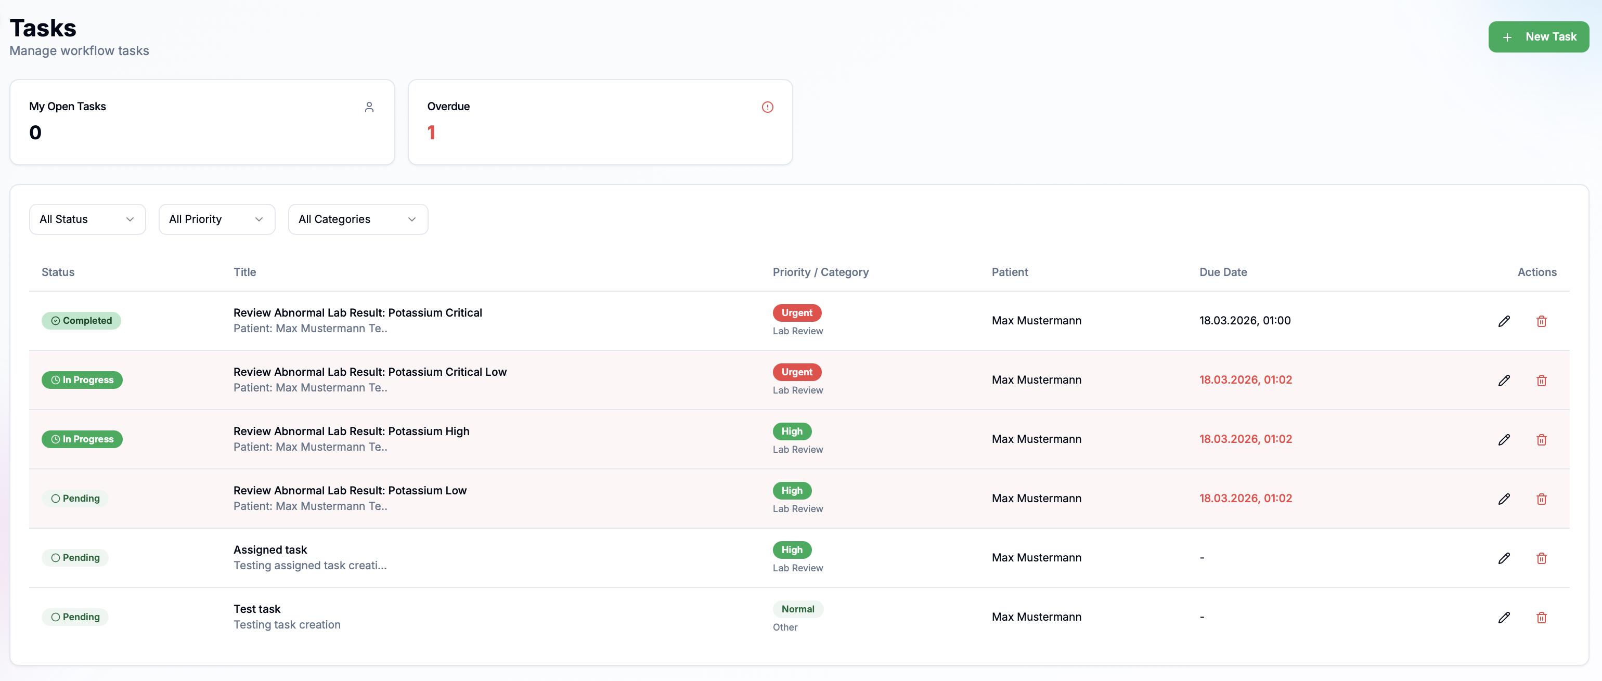Screen dimensions: 1602x681
Task: Click the 'Other' category label
Action: pos(785,627)
